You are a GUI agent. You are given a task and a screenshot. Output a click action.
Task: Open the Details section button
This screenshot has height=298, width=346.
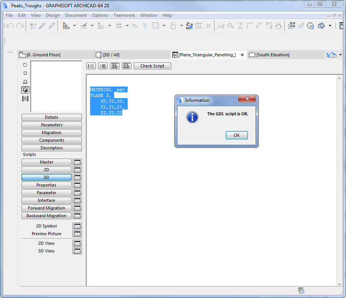(x=52, y=117)
